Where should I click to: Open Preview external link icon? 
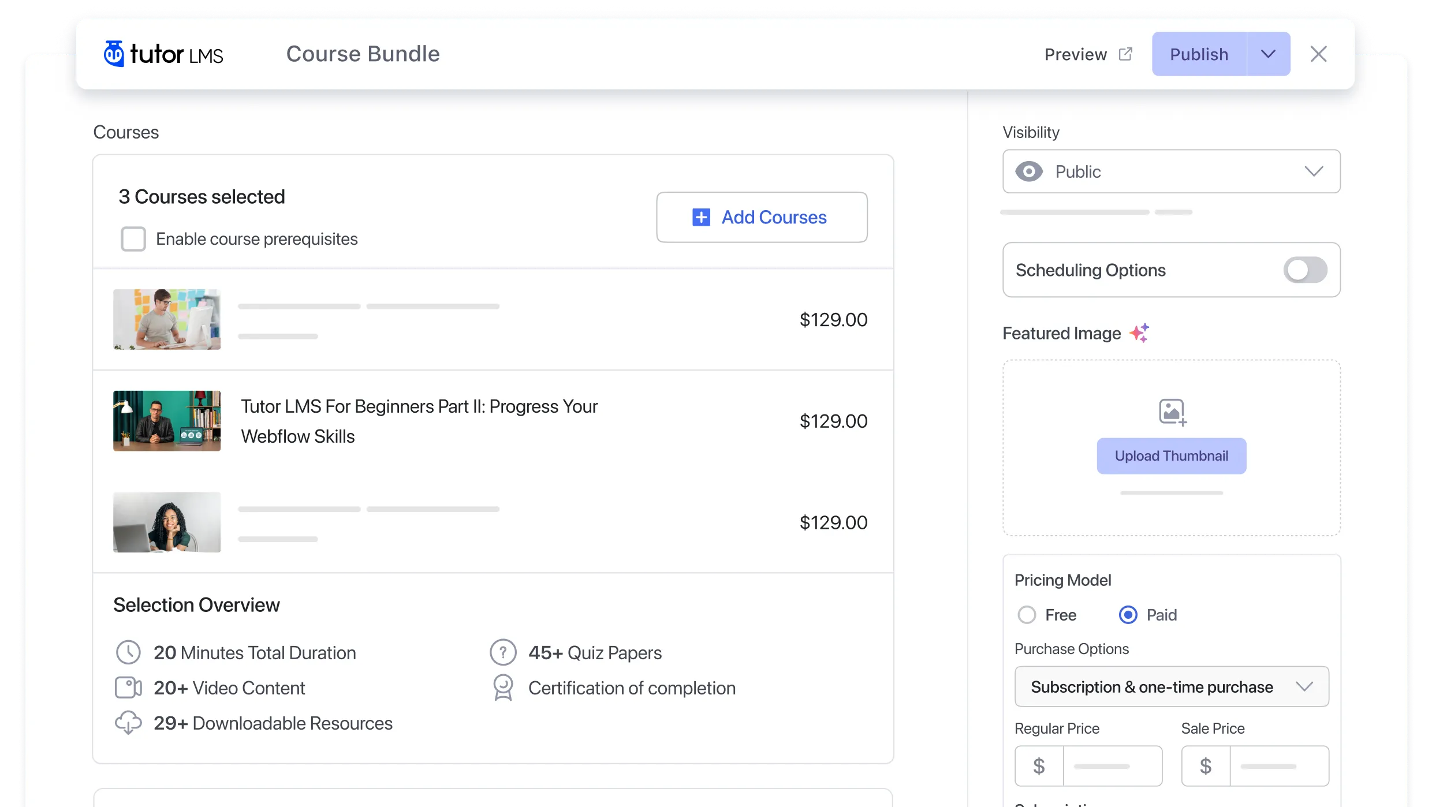1125,54
